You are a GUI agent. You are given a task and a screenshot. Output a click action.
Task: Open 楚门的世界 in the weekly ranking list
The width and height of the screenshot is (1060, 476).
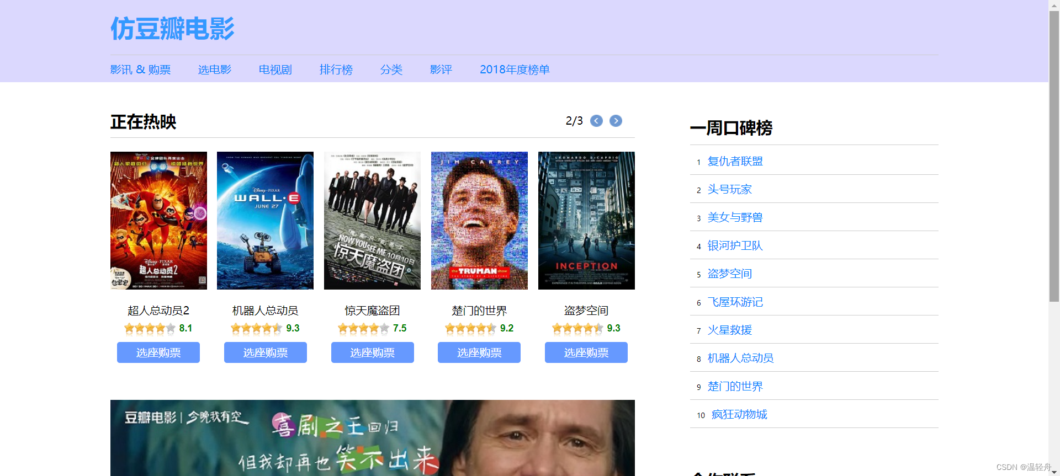tap(735, 386)
